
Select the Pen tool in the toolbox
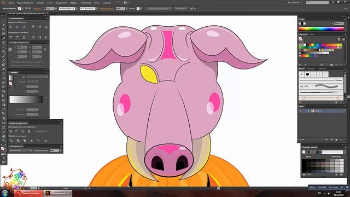(x=4, y=38)
